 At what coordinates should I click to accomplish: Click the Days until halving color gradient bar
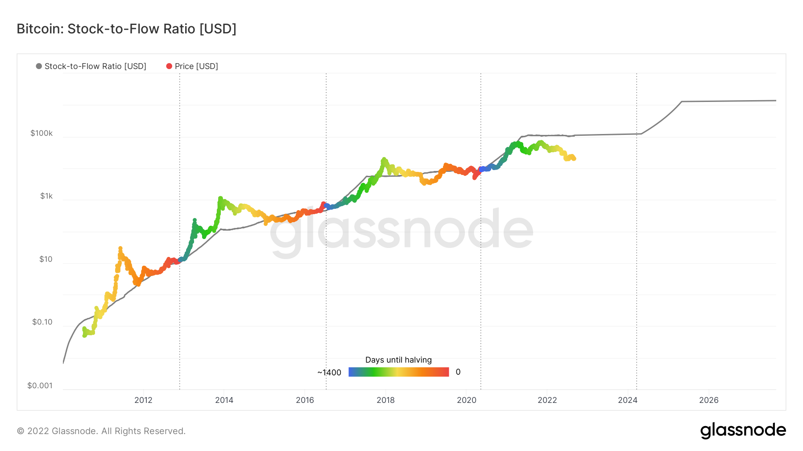[398, 372]
